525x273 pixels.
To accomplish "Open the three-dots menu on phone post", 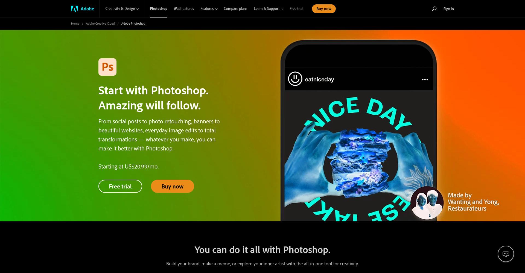I will (x=425, y=80).
